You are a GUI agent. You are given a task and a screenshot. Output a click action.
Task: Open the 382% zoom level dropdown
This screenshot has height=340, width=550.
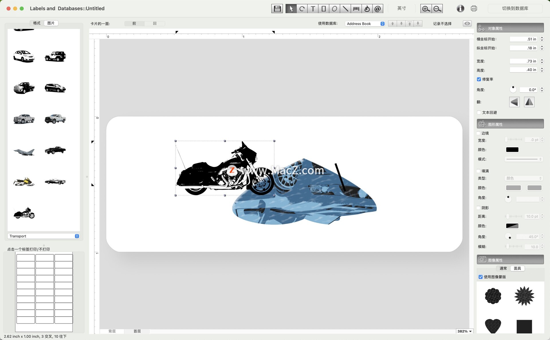(464, 331)
